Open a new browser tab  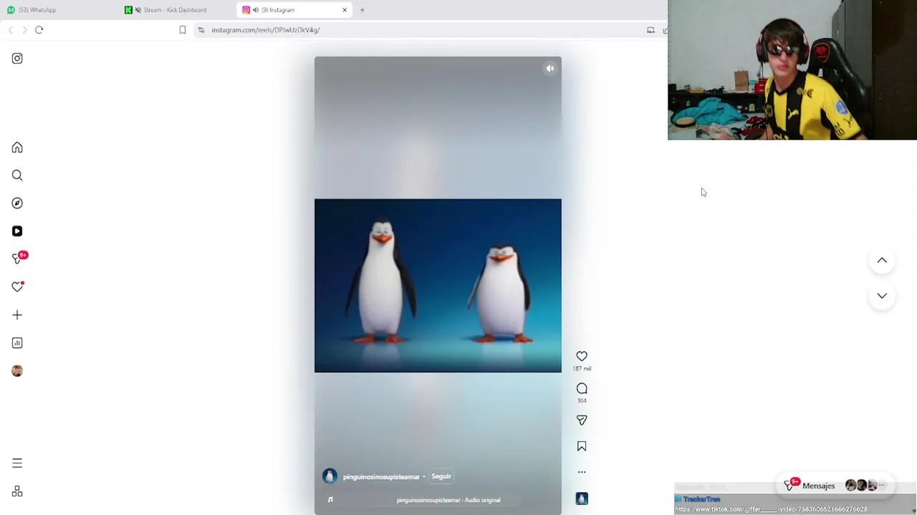[x=362, y=10]
